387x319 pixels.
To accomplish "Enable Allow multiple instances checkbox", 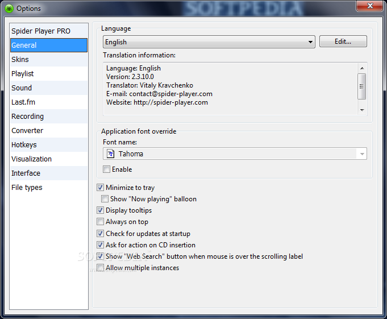I will click(100, 268).
